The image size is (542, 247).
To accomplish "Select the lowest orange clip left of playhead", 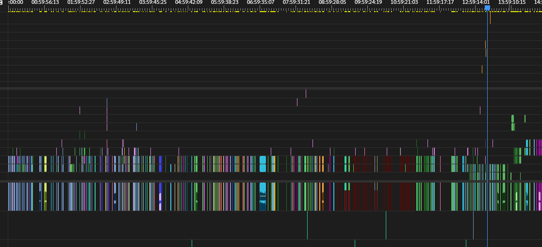I will tap(482, 69).
